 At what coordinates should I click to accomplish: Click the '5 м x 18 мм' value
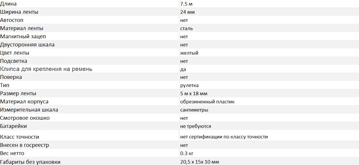pos(194,93)
